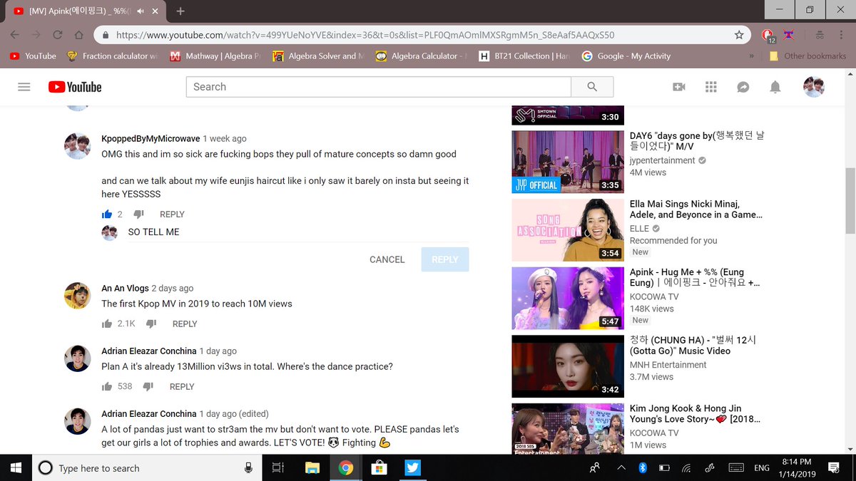Cancel the comment reply
Viewport: 856px width, 481px height.
tap(387, 259)
